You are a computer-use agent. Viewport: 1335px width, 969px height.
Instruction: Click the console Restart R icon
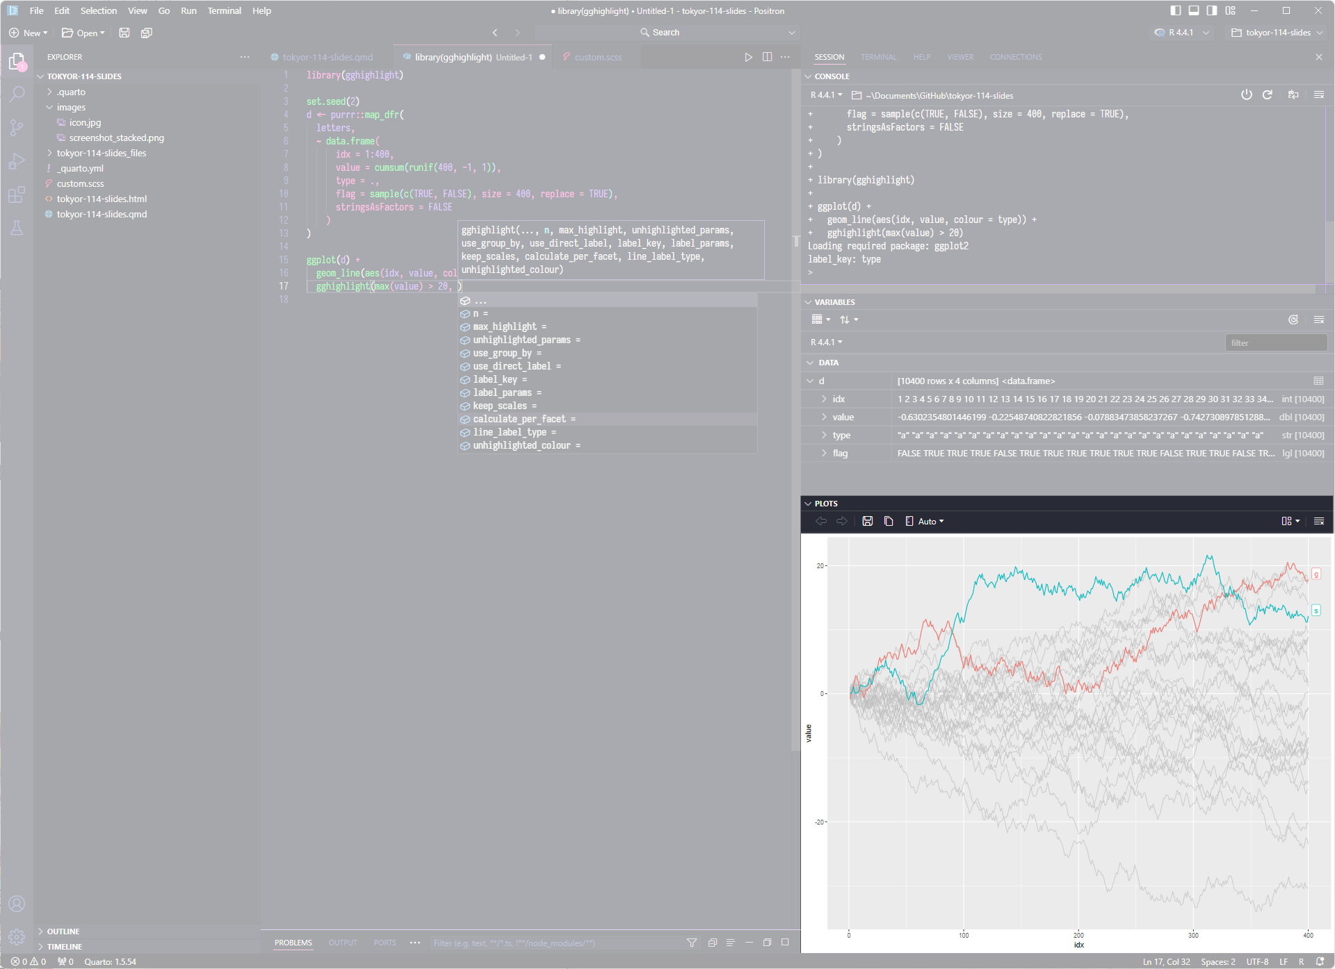[1268, 95]
